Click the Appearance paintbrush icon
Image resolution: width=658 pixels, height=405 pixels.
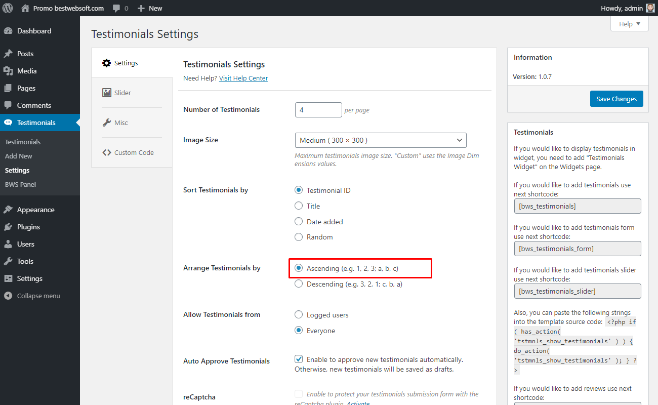(8, 210)
